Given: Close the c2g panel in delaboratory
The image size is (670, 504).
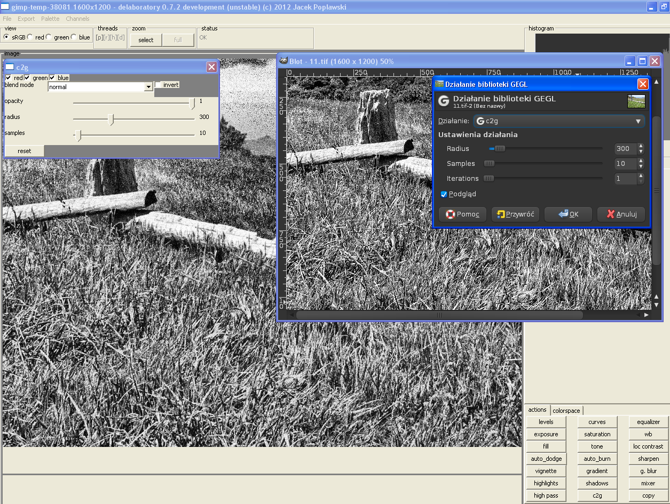Looking at the screenshot, I should point(211,67).
